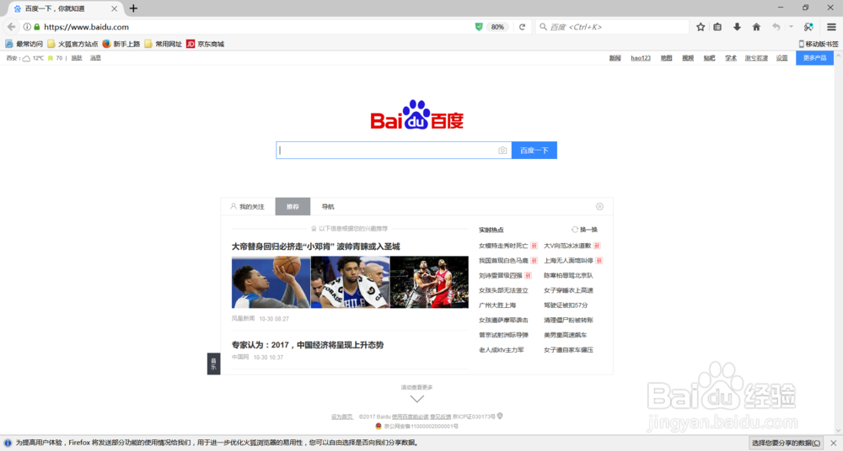843x451 pixels.
Task: Switch to the 推荐 tab
Action: (x=293, y=207)
